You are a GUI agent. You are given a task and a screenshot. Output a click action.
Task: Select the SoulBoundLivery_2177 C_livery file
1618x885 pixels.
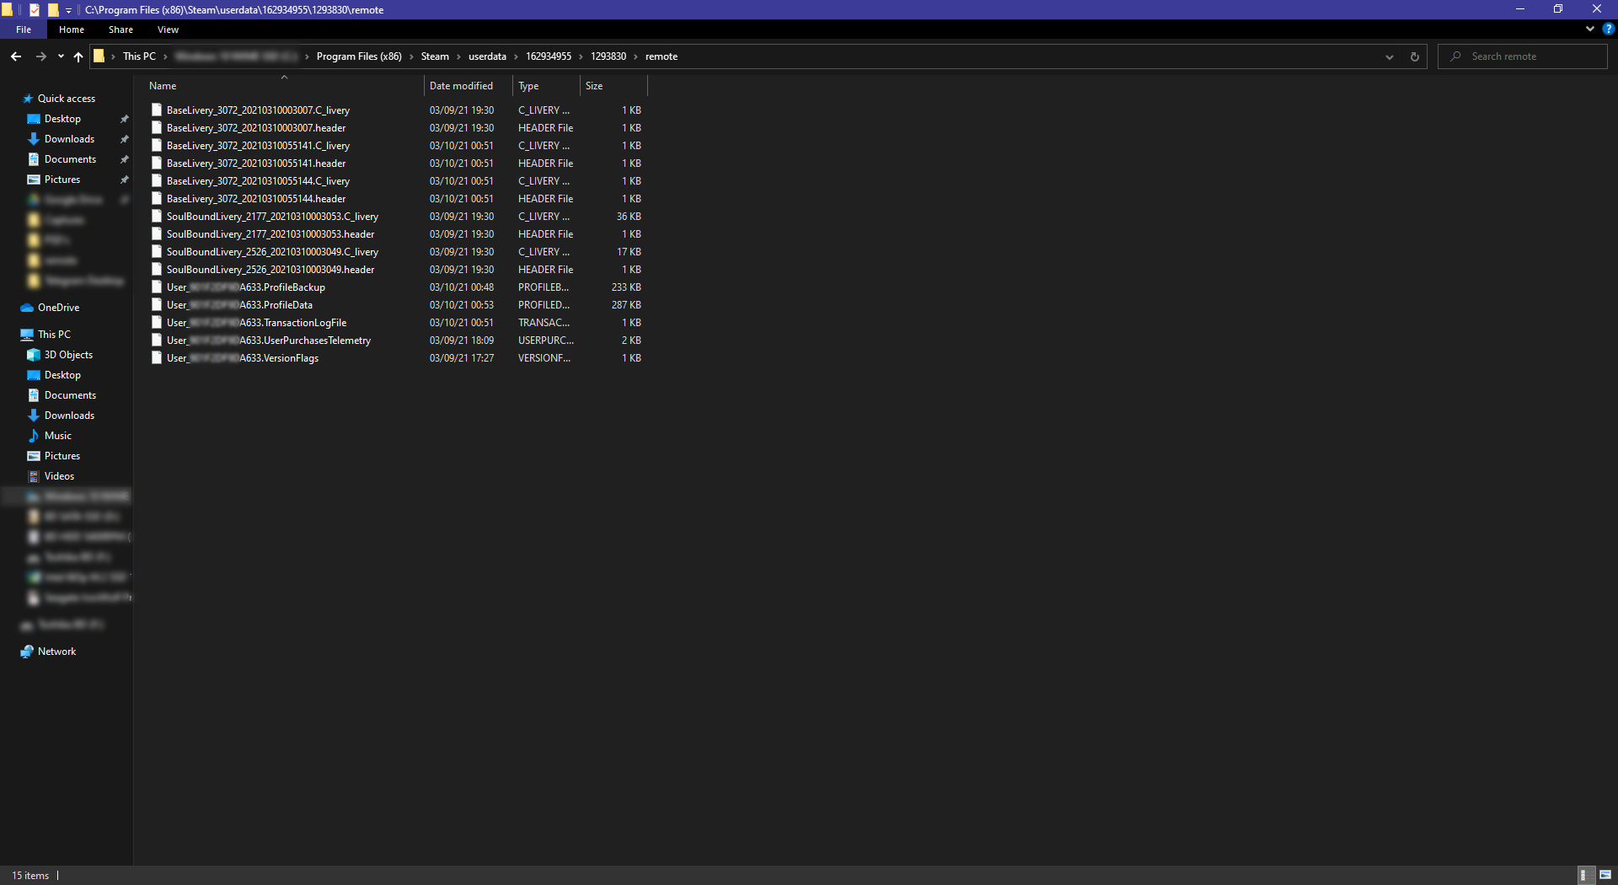tap(272, 217)
